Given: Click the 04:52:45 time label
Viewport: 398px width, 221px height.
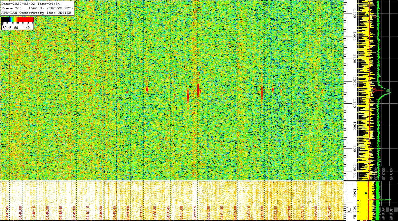Looking at the screenshot, I should 276,212.
